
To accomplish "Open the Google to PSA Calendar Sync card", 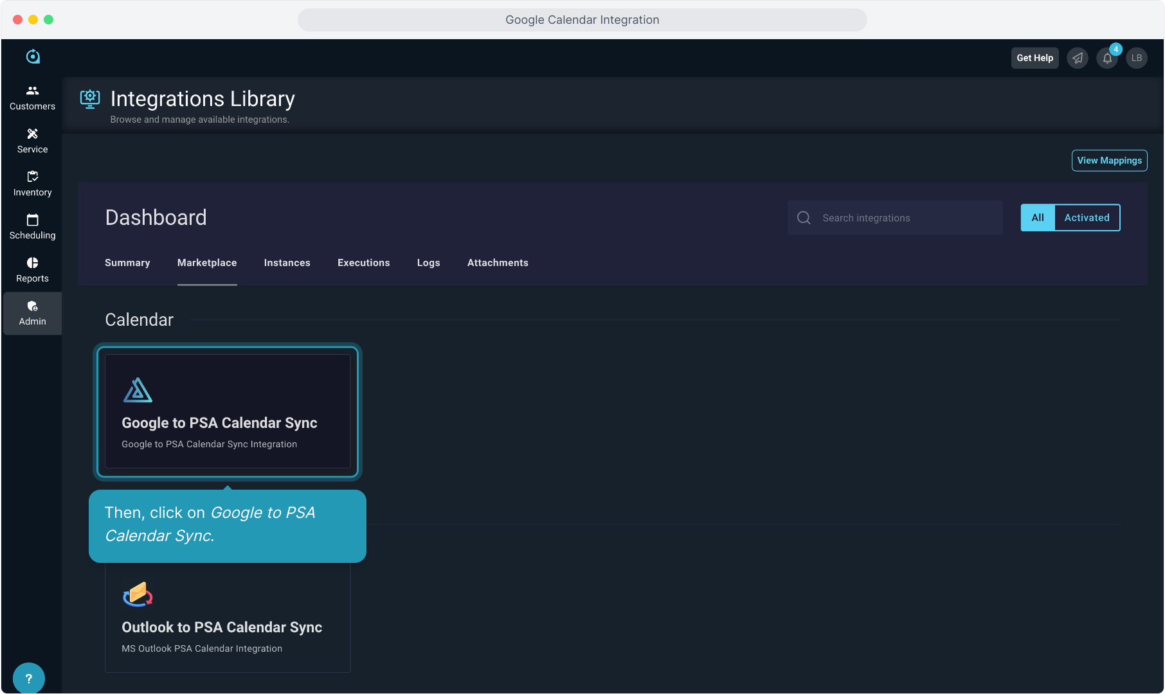I will click(228, 411).
